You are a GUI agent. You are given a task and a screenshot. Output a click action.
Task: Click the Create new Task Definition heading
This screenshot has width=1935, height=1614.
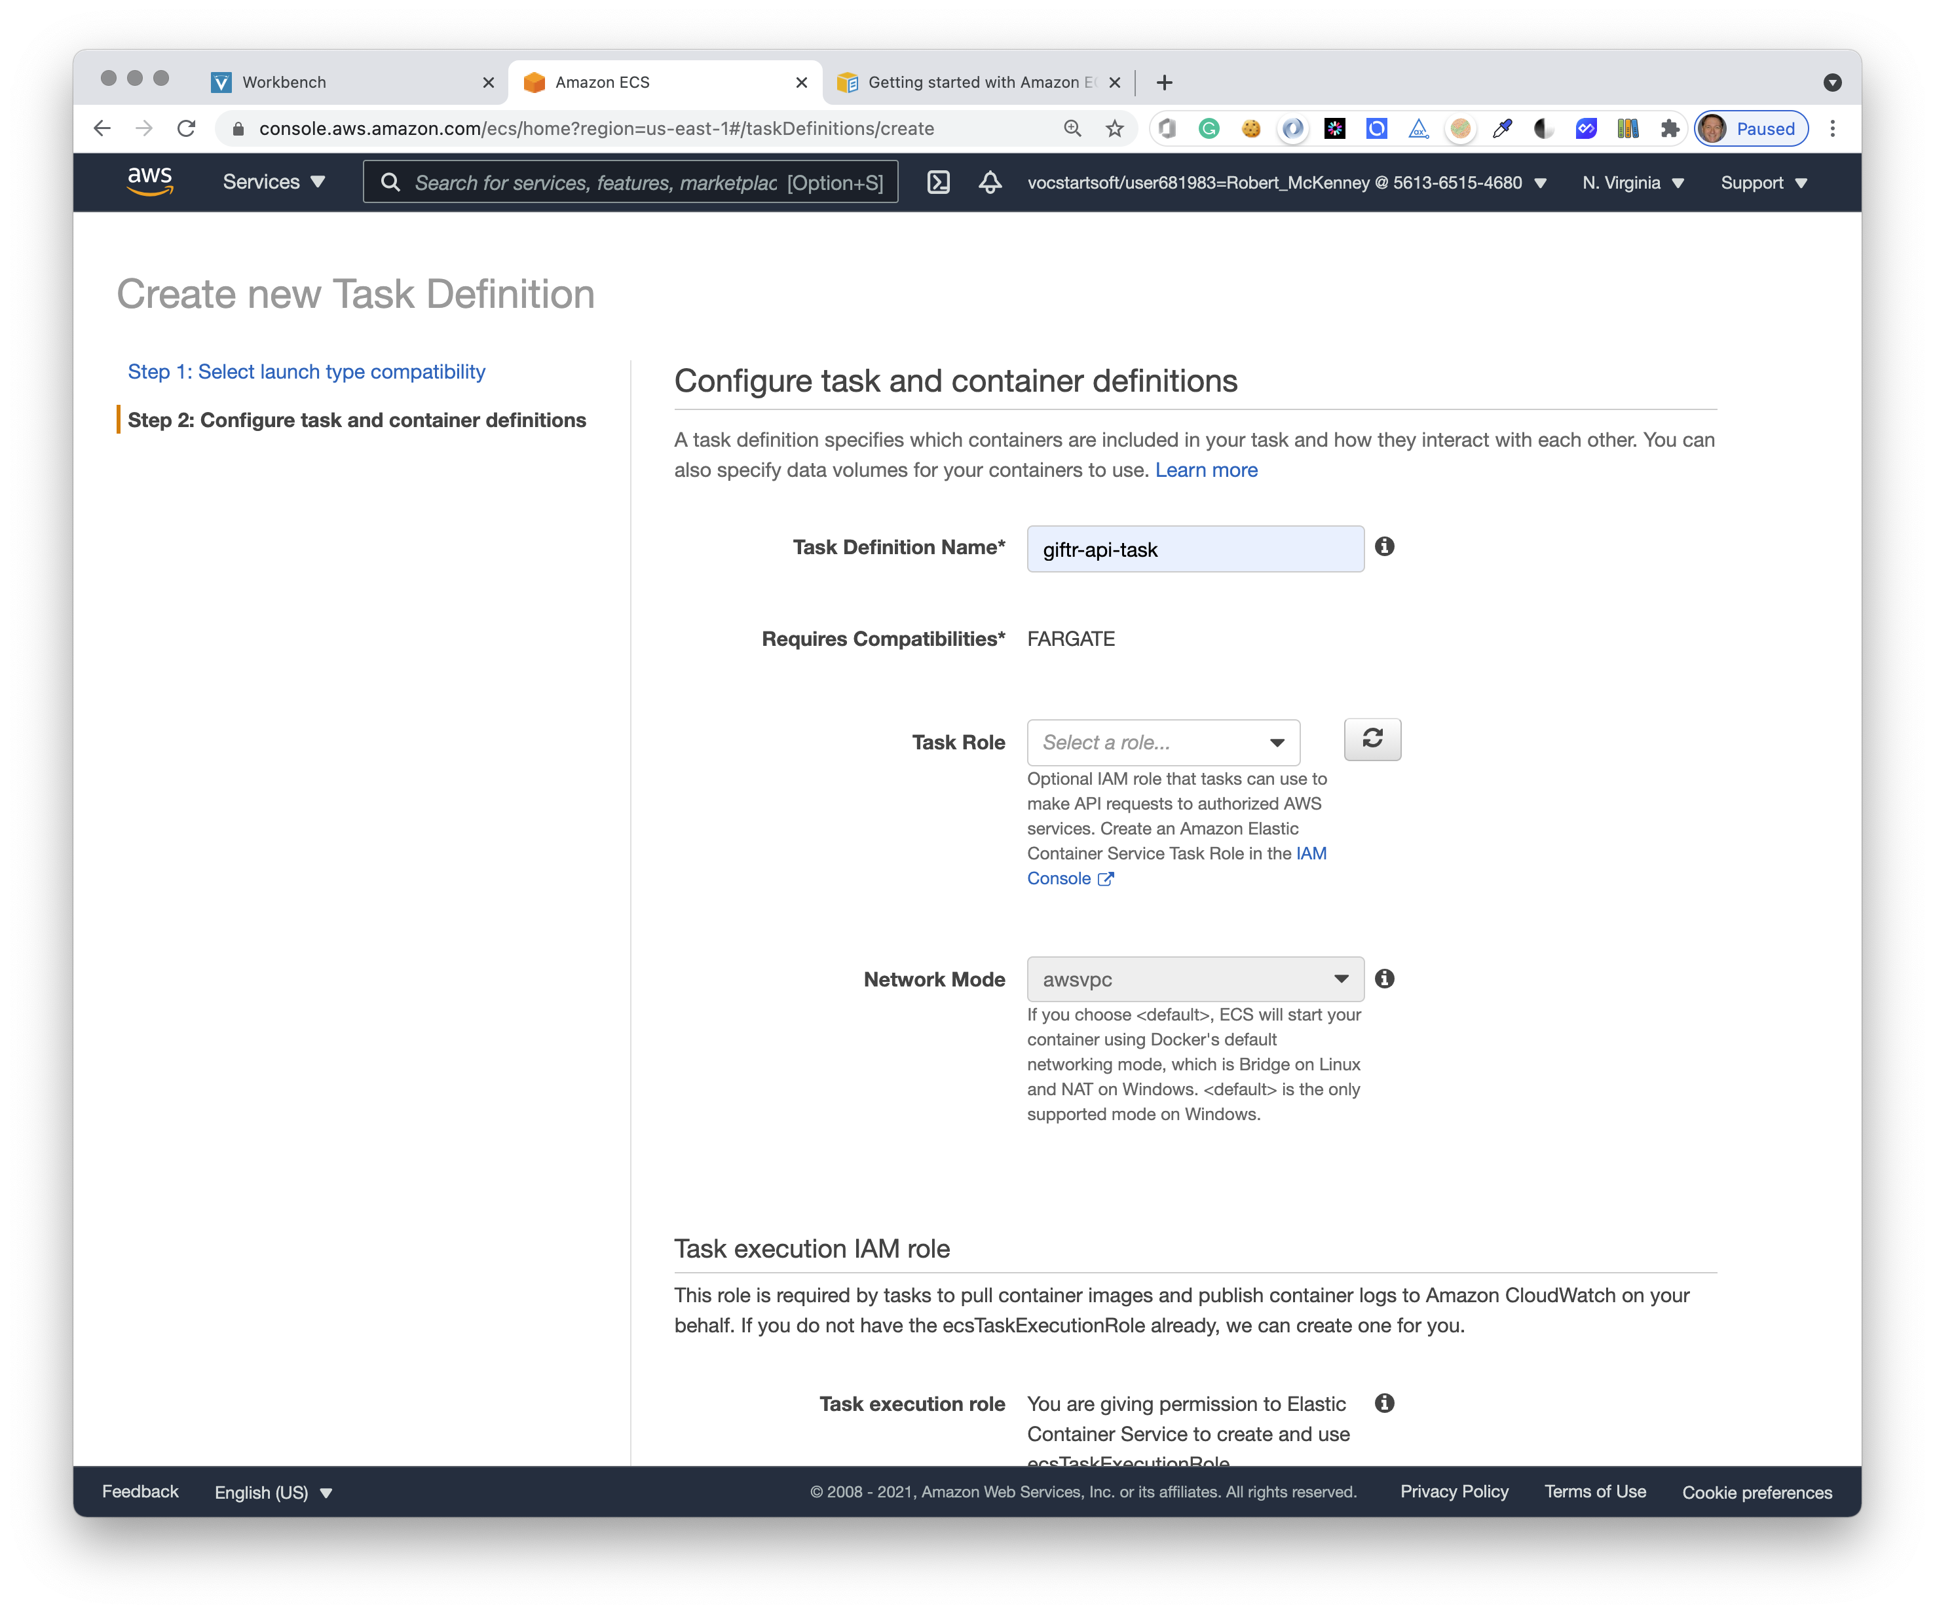pyautogui.click(x=356, y=295)
